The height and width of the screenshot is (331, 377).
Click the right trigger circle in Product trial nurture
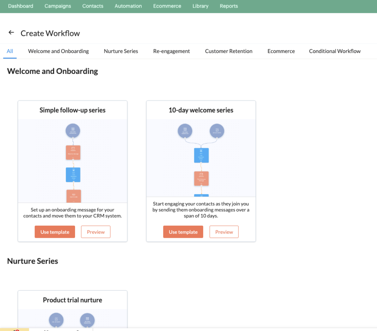coord(87,320)
